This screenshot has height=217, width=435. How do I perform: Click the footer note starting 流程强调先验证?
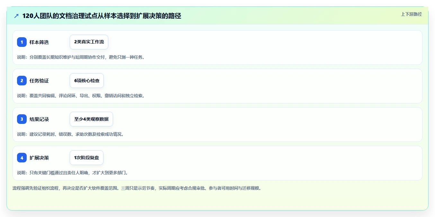[x=137, y=188]
